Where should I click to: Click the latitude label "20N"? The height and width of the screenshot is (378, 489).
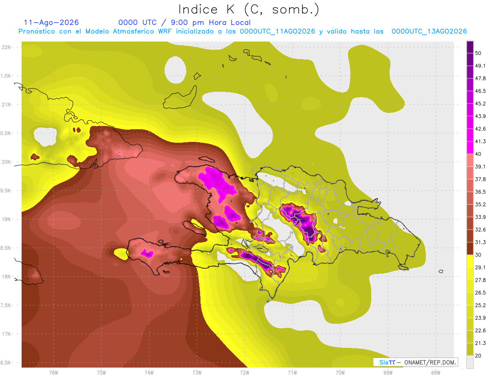[x=7, y=162]
